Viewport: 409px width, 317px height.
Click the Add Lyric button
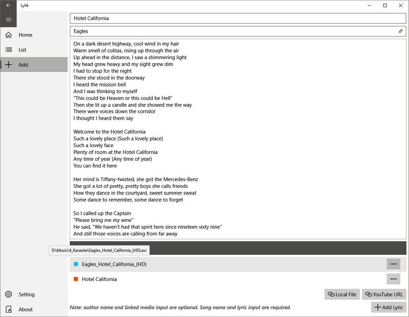(x=389, y=307)
